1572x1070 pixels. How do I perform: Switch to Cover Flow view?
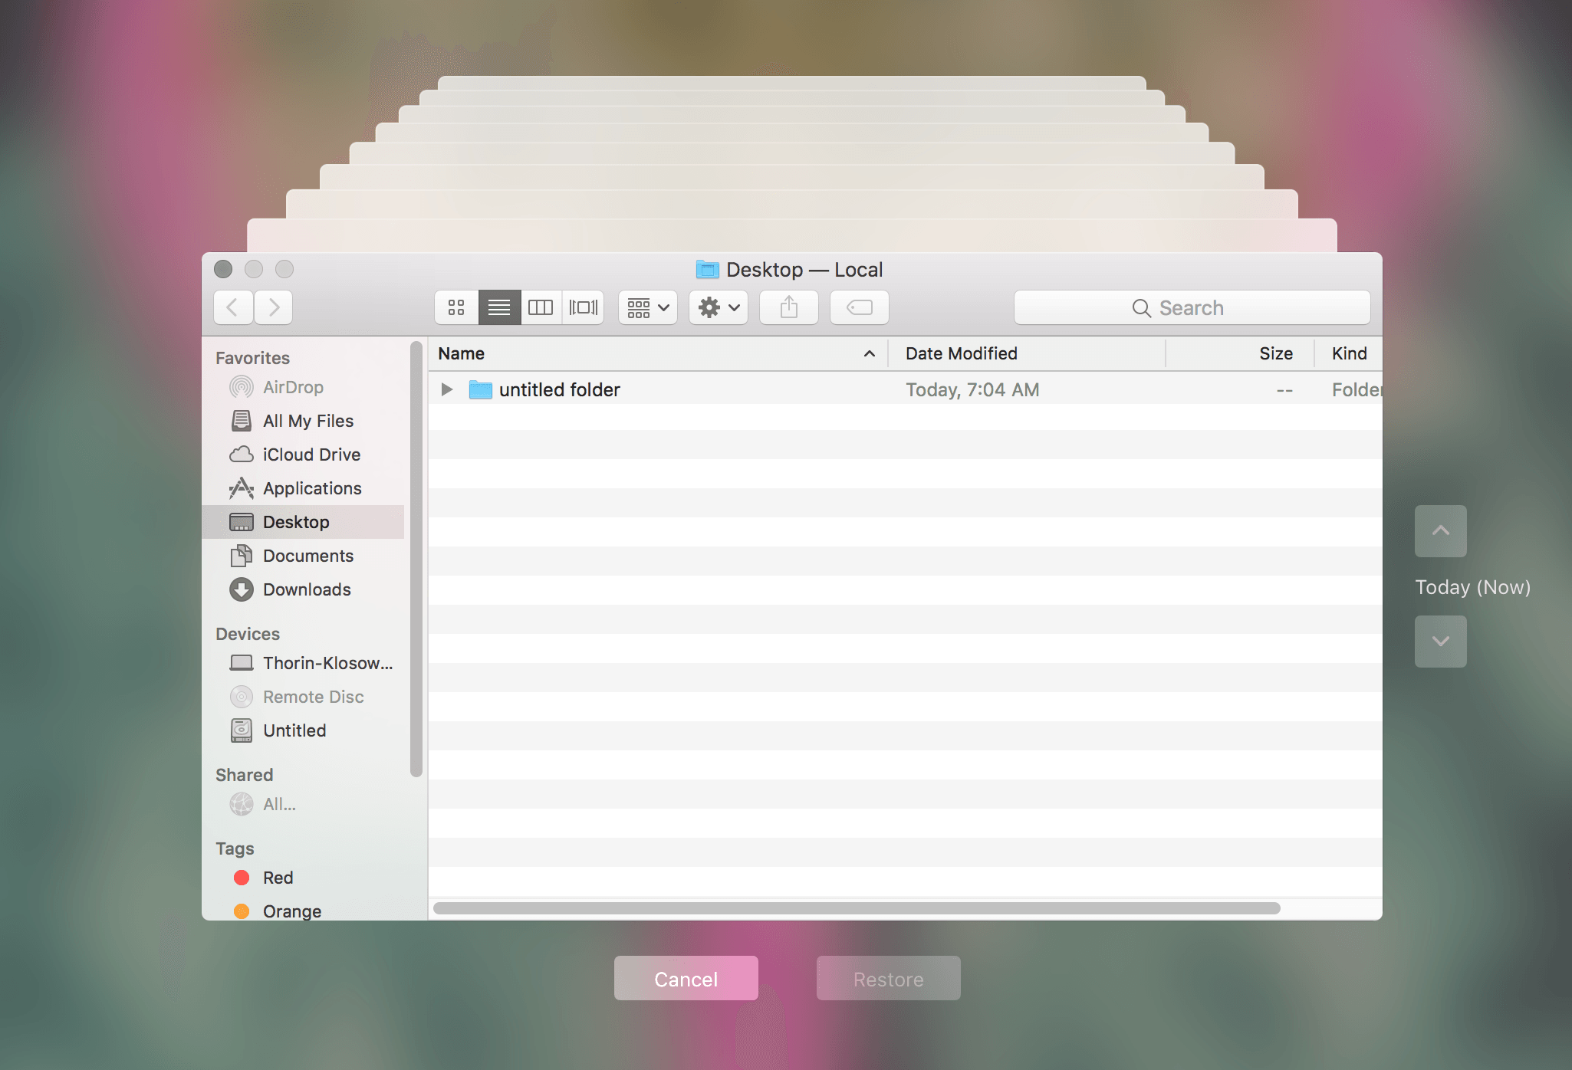pyautogui.click(x=583, y=307)
